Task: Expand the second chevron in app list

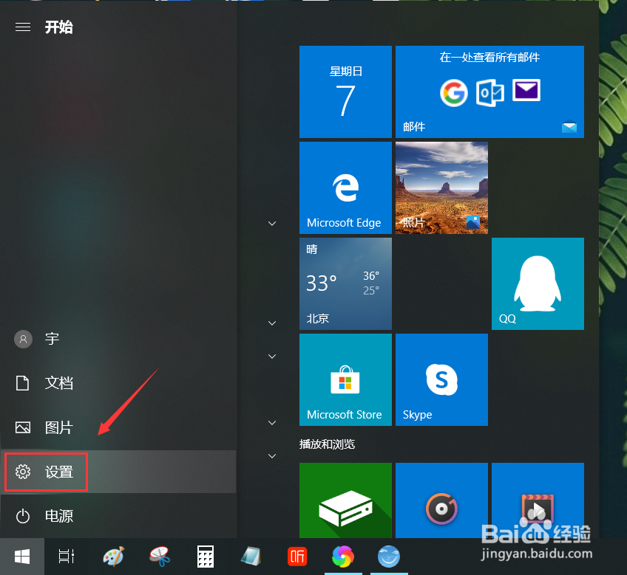Action: click(x=272, y=323)
